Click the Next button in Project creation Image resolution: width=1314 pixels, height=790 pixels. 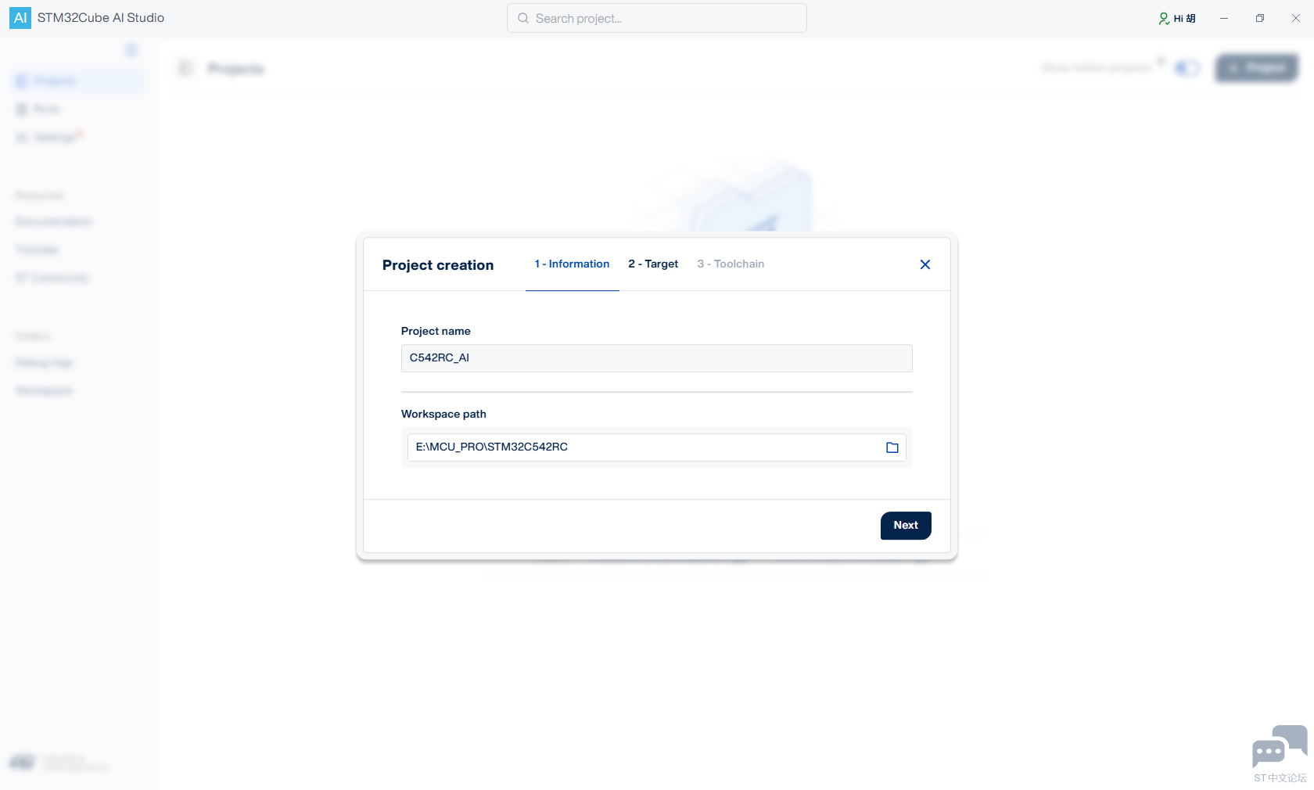[x=906, y=526]
